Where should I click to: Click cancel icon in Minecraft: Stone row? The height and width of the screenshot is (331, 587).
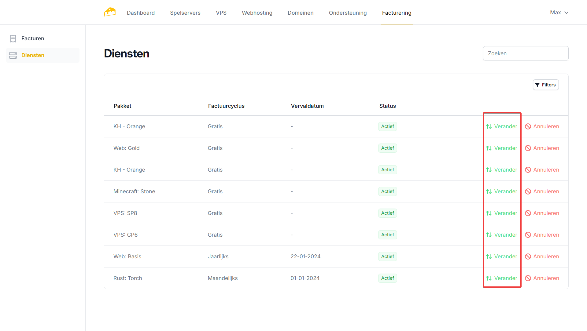tap(528, 191)
